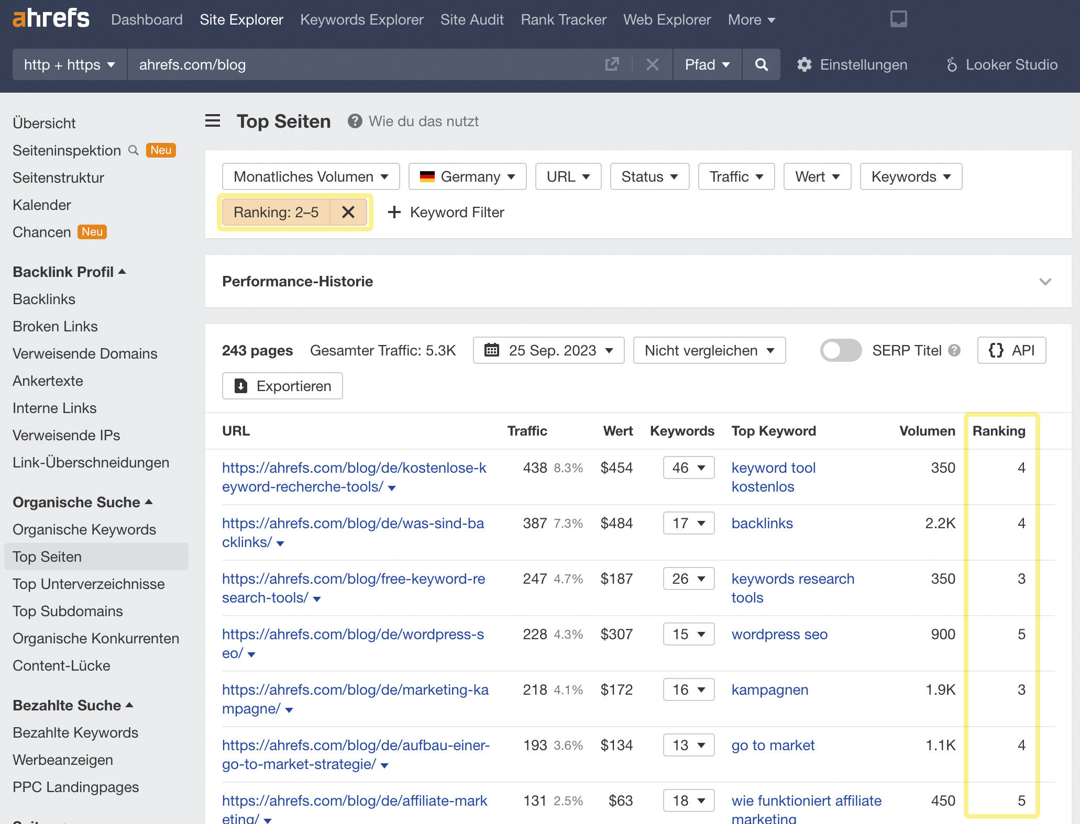
Task: Click the search icon beside Seiteninspektion
Action: click(133, 150)
